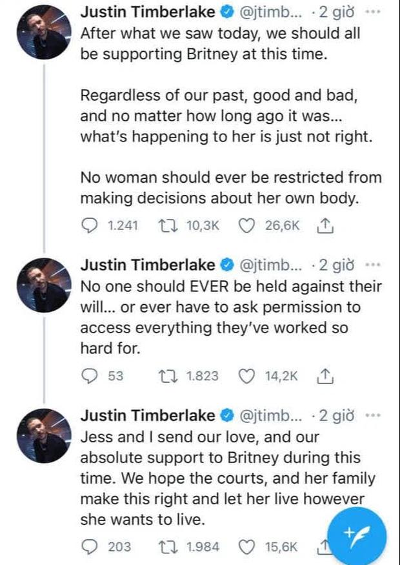The image size is (400, 565).
Task: Share the first tweet via the share icon
Action: tap(326, 222)
